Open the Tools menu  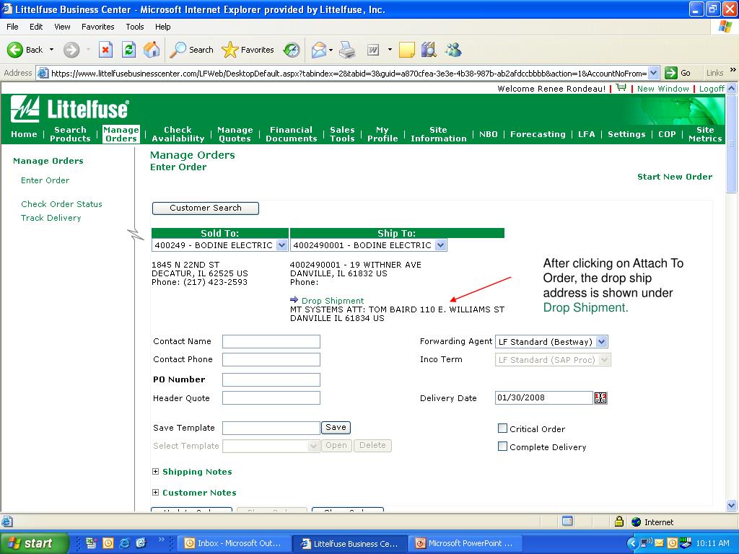coord(135,27)
